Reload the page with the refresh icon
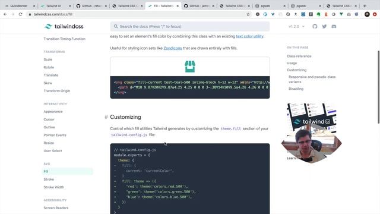The width and height of the screenshot is (380, 214). click(21, 14)
